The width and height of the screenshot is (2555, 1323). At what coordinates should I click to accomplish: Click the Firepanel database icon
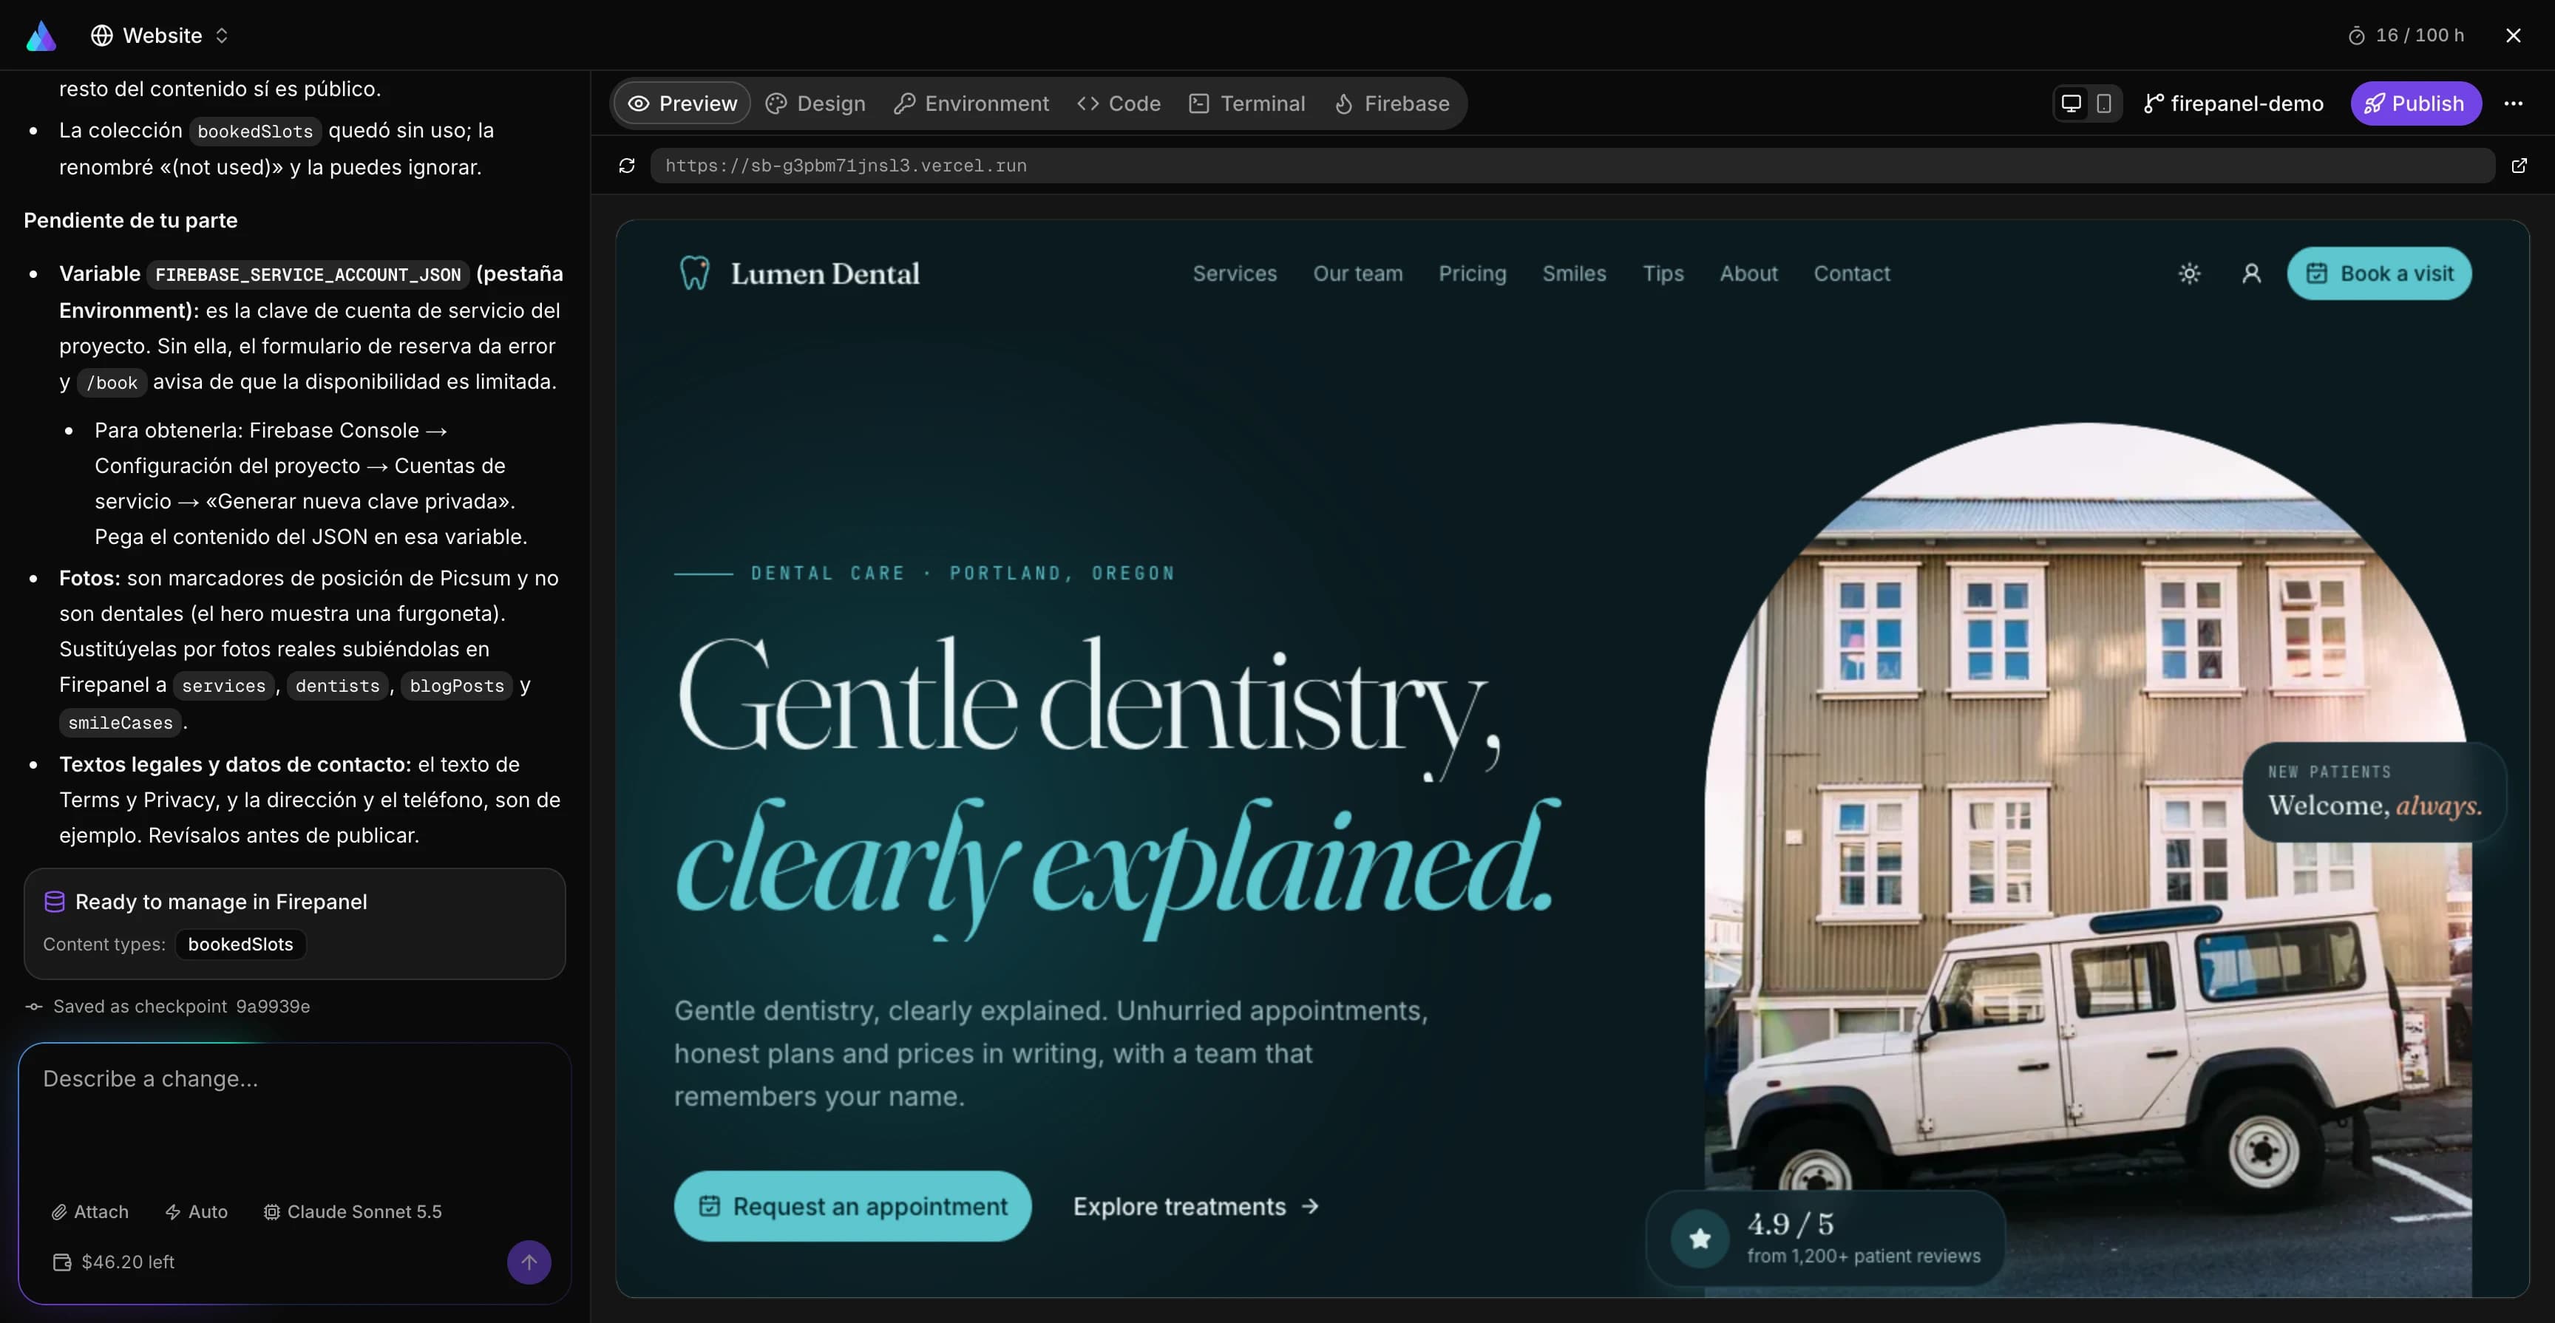click(x=55, y=902)
